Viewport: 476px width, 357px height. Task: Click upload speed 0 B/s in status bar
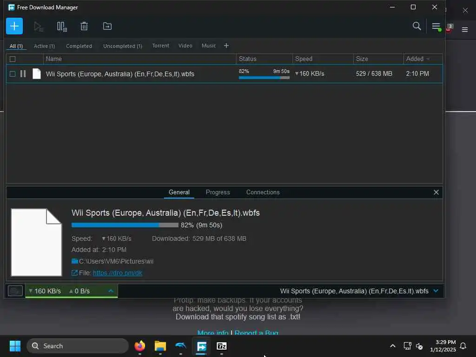click(79, 291)
